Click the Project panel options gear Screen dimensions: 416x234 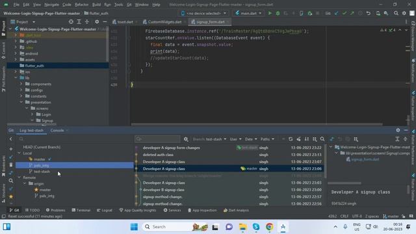(x=97, y=21)
